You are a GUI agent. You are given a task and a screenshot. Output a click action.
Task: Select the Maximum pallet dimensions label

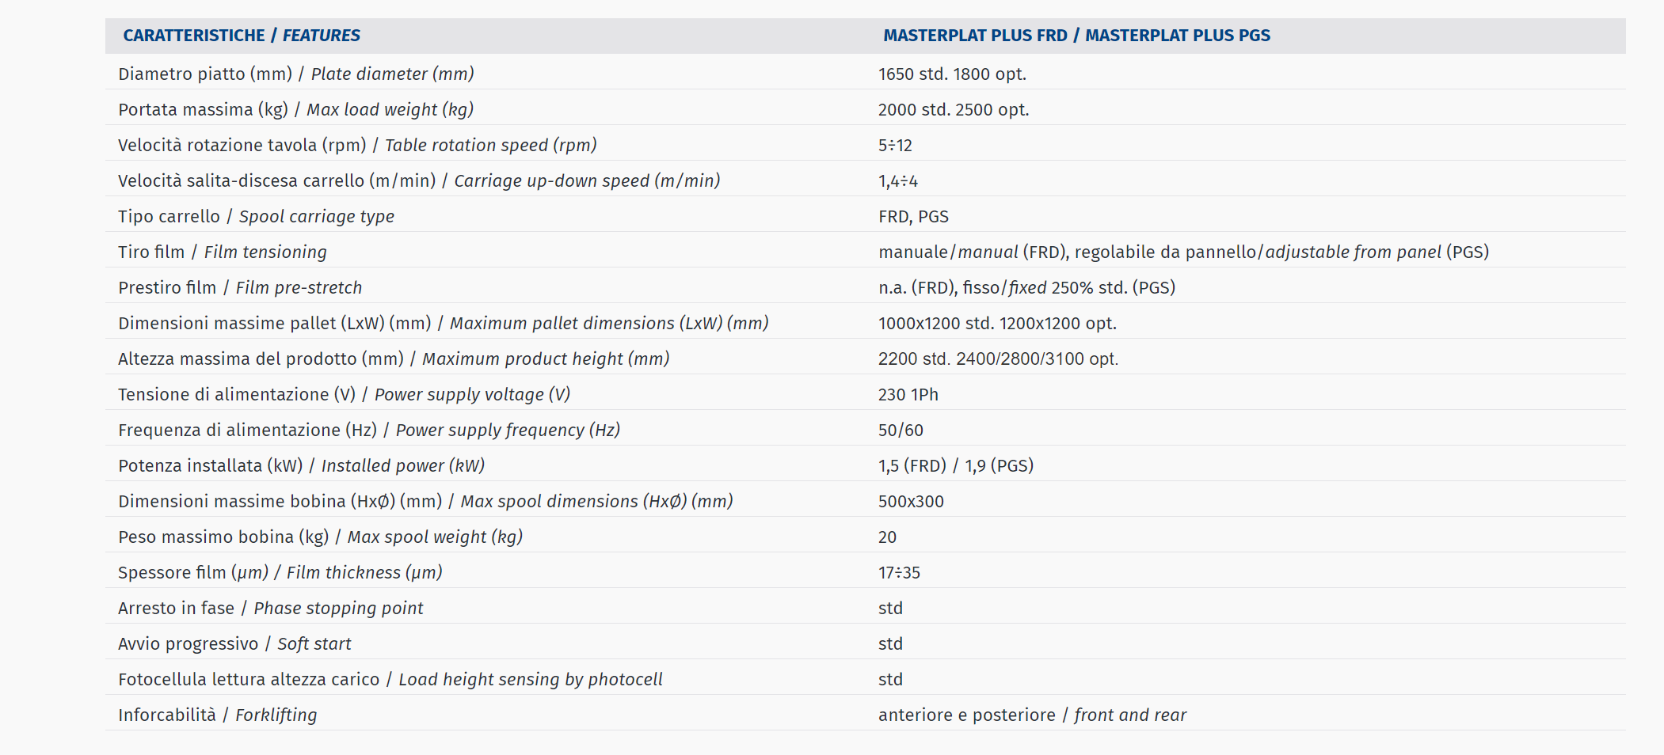(444, 323)
